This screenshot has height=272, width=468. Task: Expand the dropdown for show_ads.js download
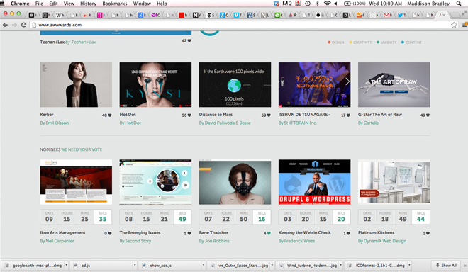pos(204,265)
